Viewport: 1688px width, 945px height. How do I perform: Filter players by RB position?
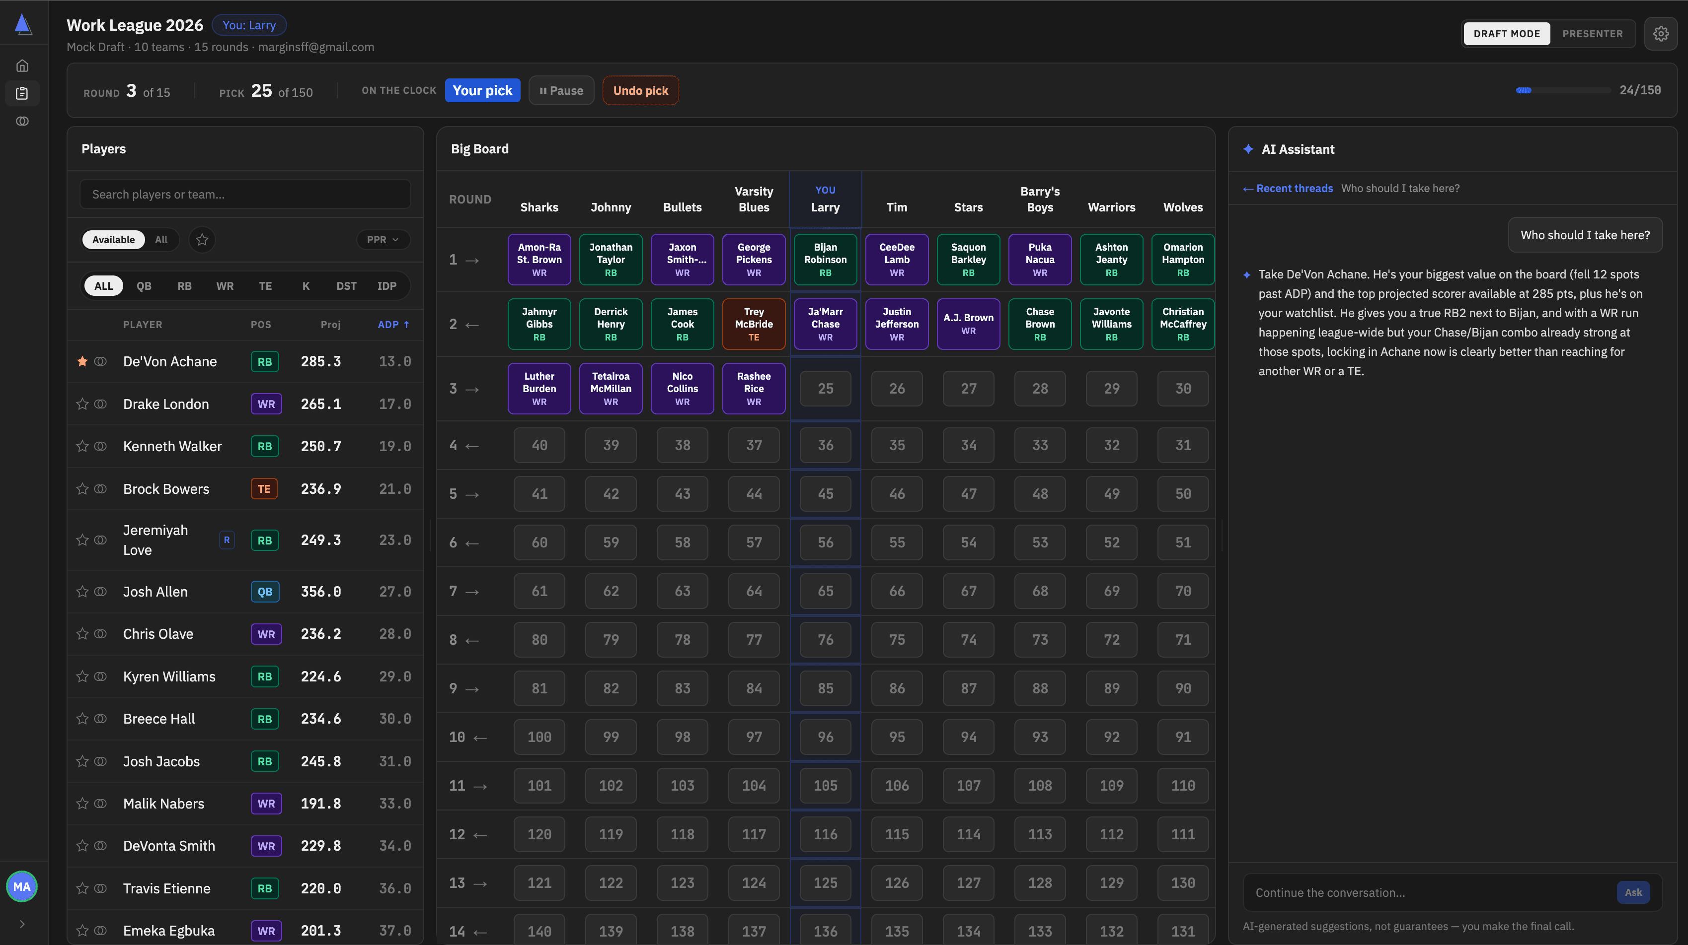point(185,286)
